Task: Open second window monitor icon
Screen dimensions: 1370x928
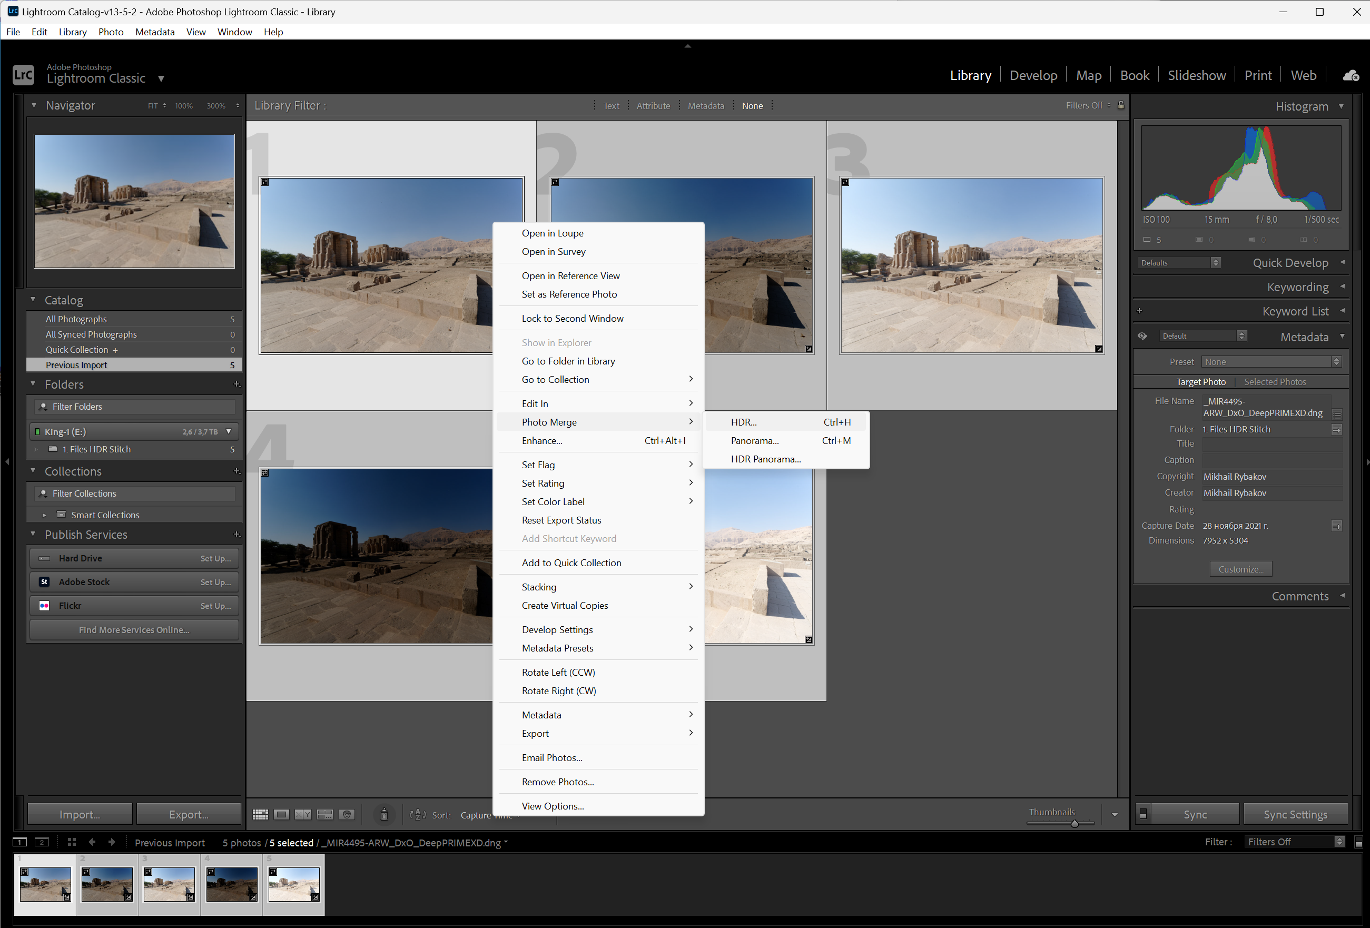Action: 41,842
